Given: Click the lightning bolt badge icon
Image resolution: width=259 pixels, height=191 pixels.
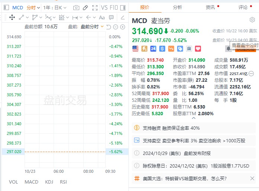Looking at the screenshot, I should click(144, 49).
